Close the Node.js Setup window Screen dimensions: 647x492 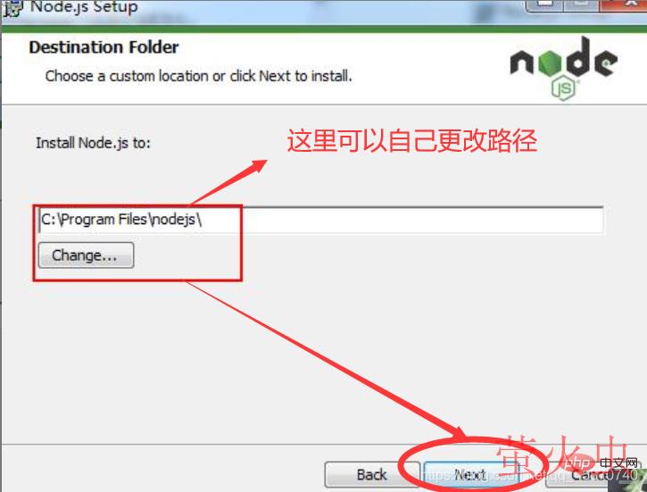(623, 5)
